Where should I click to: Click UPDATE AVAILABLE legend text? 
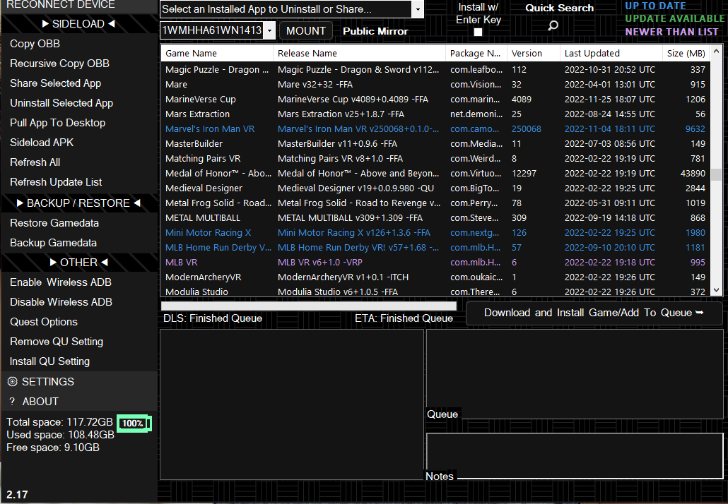tap(674, 18)
